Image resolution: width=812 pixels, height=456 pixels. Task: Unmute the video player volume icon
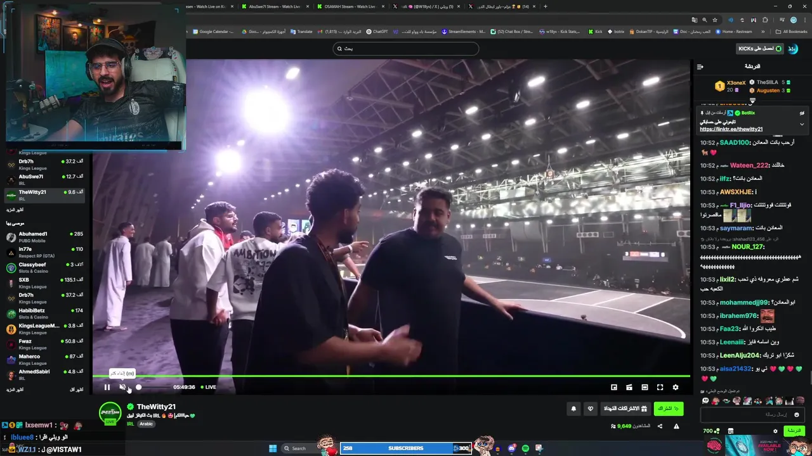(x=122, y=387)
